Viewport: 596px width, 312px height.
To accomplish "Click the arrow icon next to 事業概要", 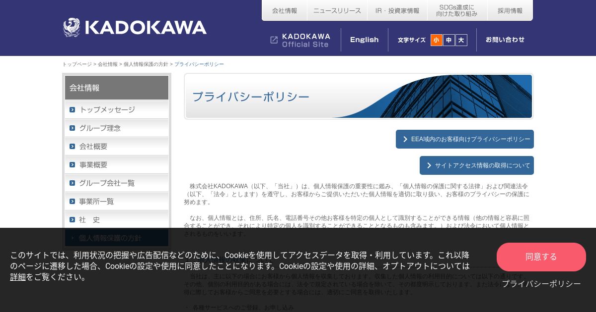I will (x=72, y=164).
